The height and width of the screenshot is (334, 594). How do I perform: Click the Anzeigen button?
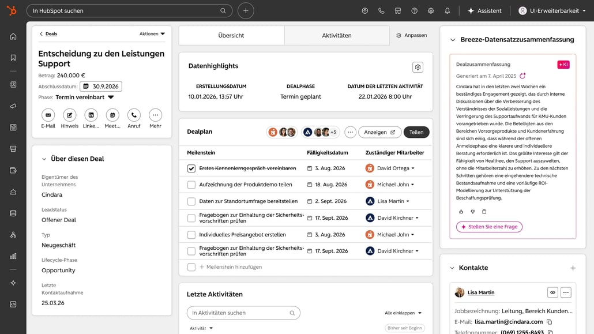click(379, 132)
